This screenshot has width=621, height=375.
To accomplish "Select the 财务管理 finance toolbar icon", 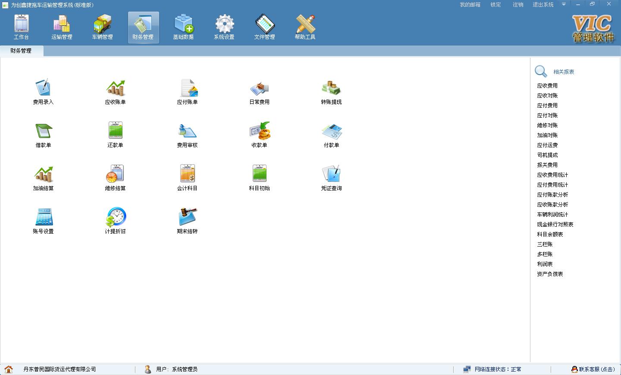I will pos(143,27).
